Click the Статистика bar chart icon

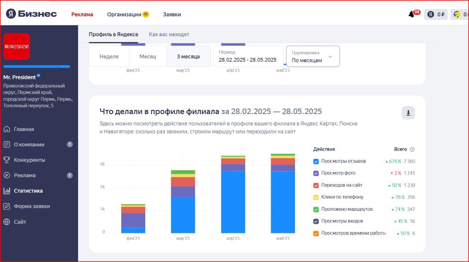click(x=7, y=191)
